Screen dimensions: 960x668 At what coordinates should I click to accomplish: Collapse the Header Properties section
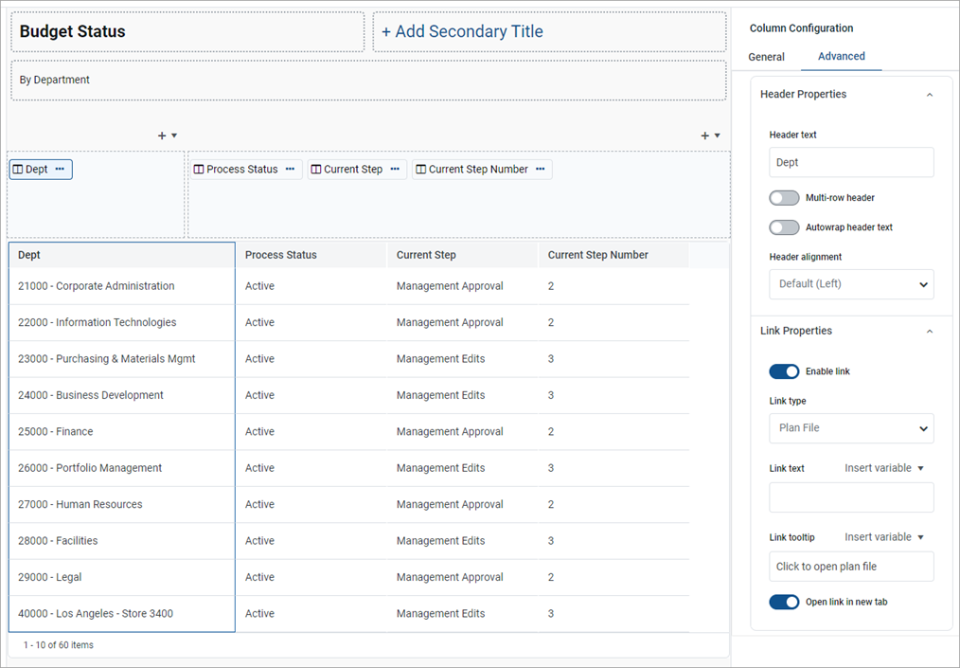pyautogui.click(x=929, y=95)
